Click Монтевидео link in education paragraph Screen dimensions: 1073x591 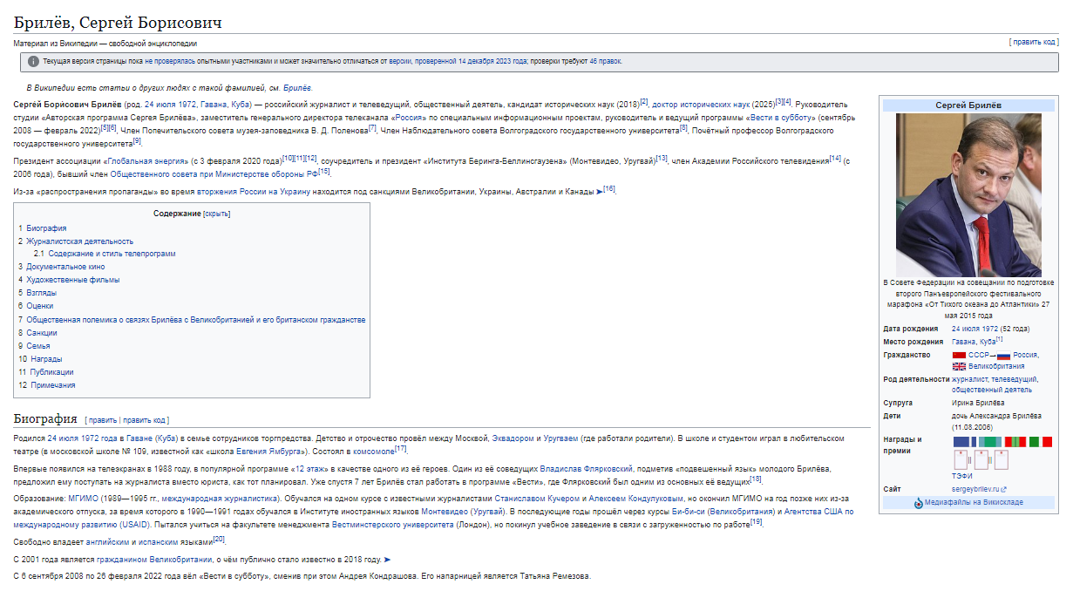(445, 511)
